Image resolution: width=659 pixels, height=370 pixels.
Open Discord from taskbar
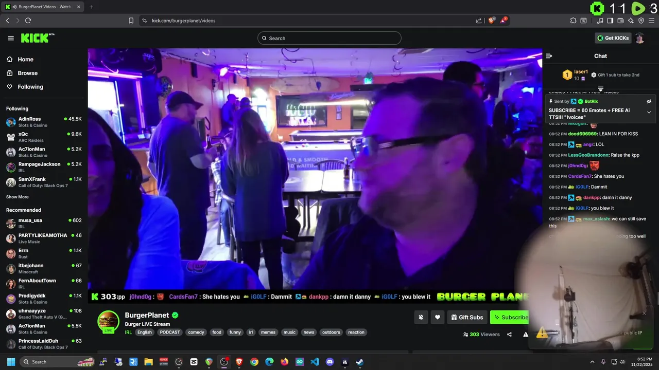[330, 362]
